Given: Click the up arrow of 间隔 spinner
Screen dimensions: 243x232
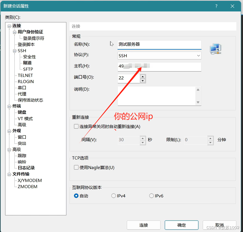Looking at the screenshot, I should (x=143, y=138).
